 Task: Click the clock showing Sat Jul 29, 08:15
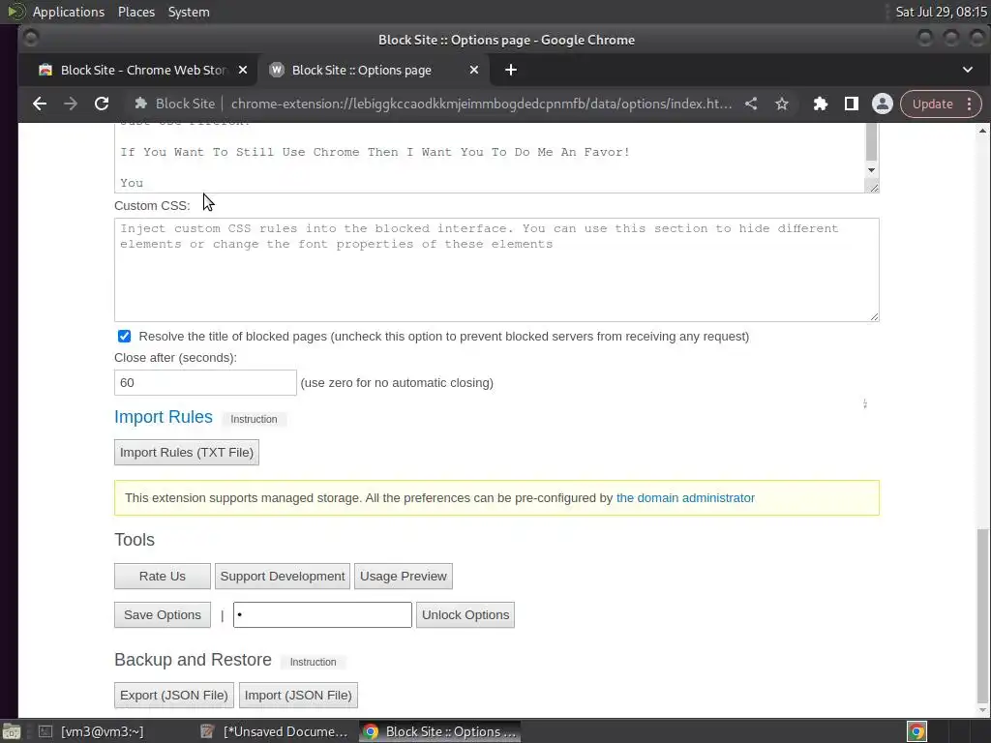tap(941, 12)
